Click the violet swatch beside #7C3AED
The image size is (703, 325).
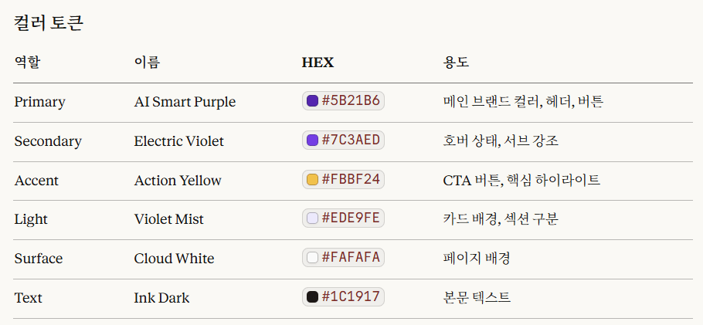tap(313, 140)
